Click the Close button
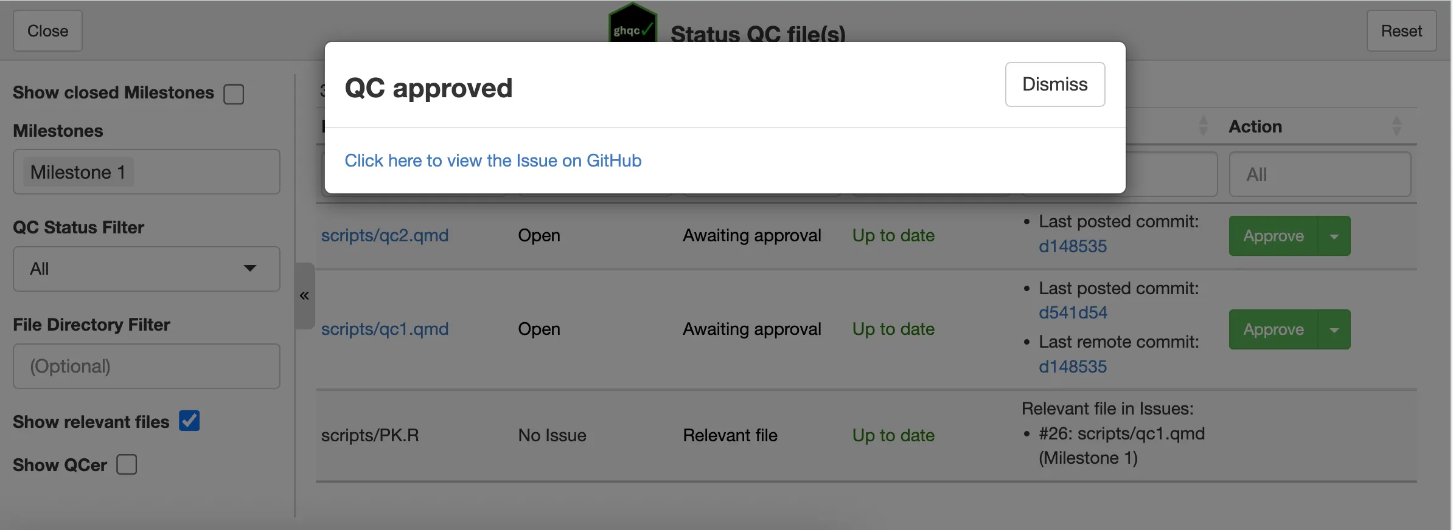The width and height of the screenshot is (1453, 530). tap(47, 31)
